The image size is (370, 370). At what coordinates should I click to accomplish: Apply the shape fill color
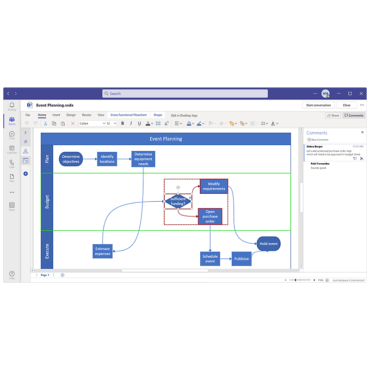click(x=189, y=123)
